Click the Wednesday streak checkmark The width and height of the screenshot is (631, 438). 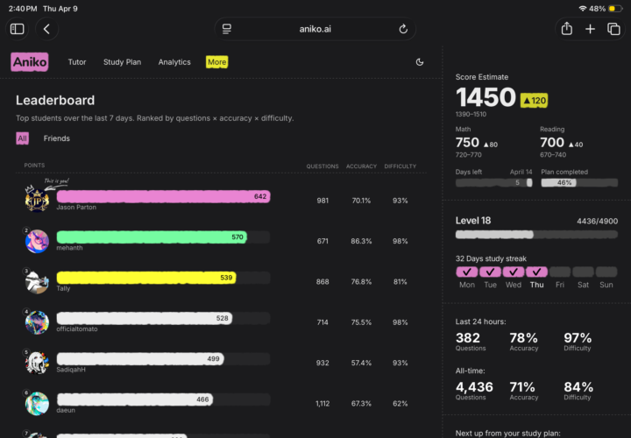tap(514, 272)
